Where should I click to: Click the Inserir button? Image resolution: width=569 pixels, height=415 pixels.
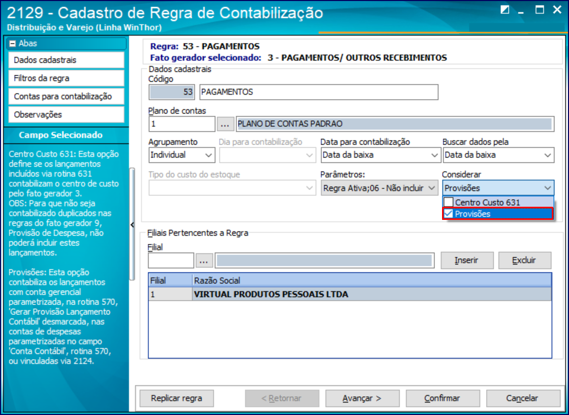pos(467,260)
